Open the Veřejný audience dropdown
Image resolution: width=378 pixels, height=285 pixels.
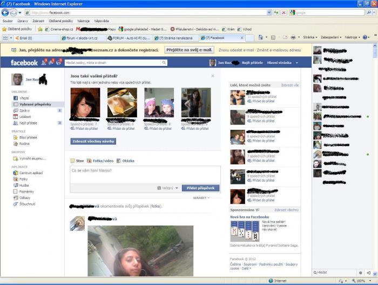(x=168, y=188)
